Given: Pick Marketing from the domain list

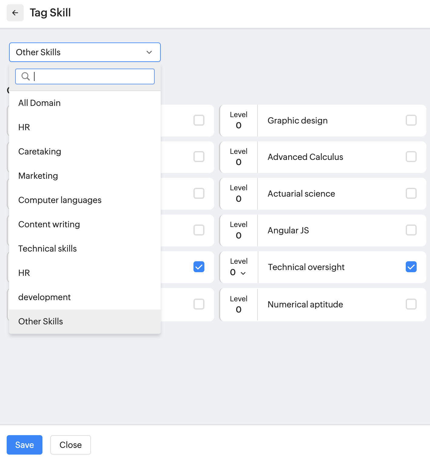Looking at the screenshot, I should point(38,176).
